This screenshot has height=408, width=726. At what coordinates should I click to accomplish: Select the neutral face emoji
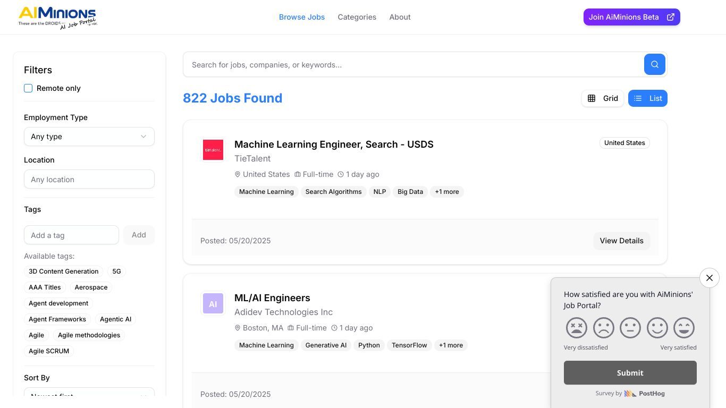(x=630, y=328)
